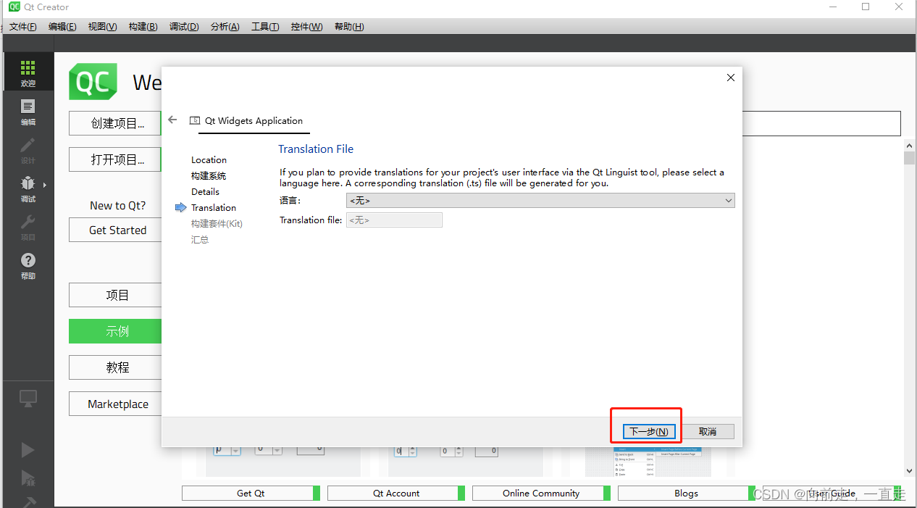Click the Qt Creator title bar logo
Image resolution: width=917 pixels, height=508 pixels.
click(x=14, y=7)
